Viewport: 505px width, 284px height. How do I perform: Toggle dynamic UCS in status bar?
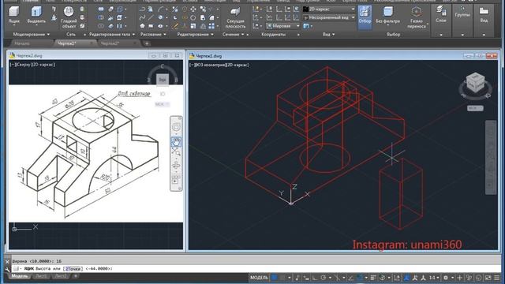[x=397, y=278]
